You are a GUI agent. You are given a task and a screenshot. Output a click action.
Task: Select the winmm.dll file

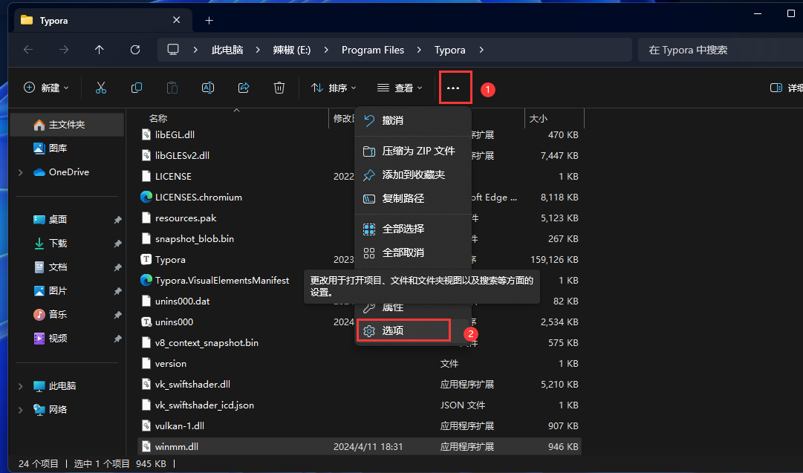click(x=360, y=446)
